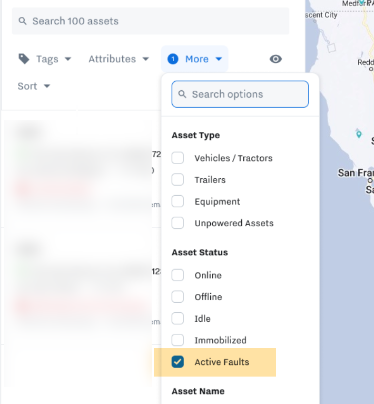Select the Equipment checkbox
The image size is (374, 404).
pos(178,201)
